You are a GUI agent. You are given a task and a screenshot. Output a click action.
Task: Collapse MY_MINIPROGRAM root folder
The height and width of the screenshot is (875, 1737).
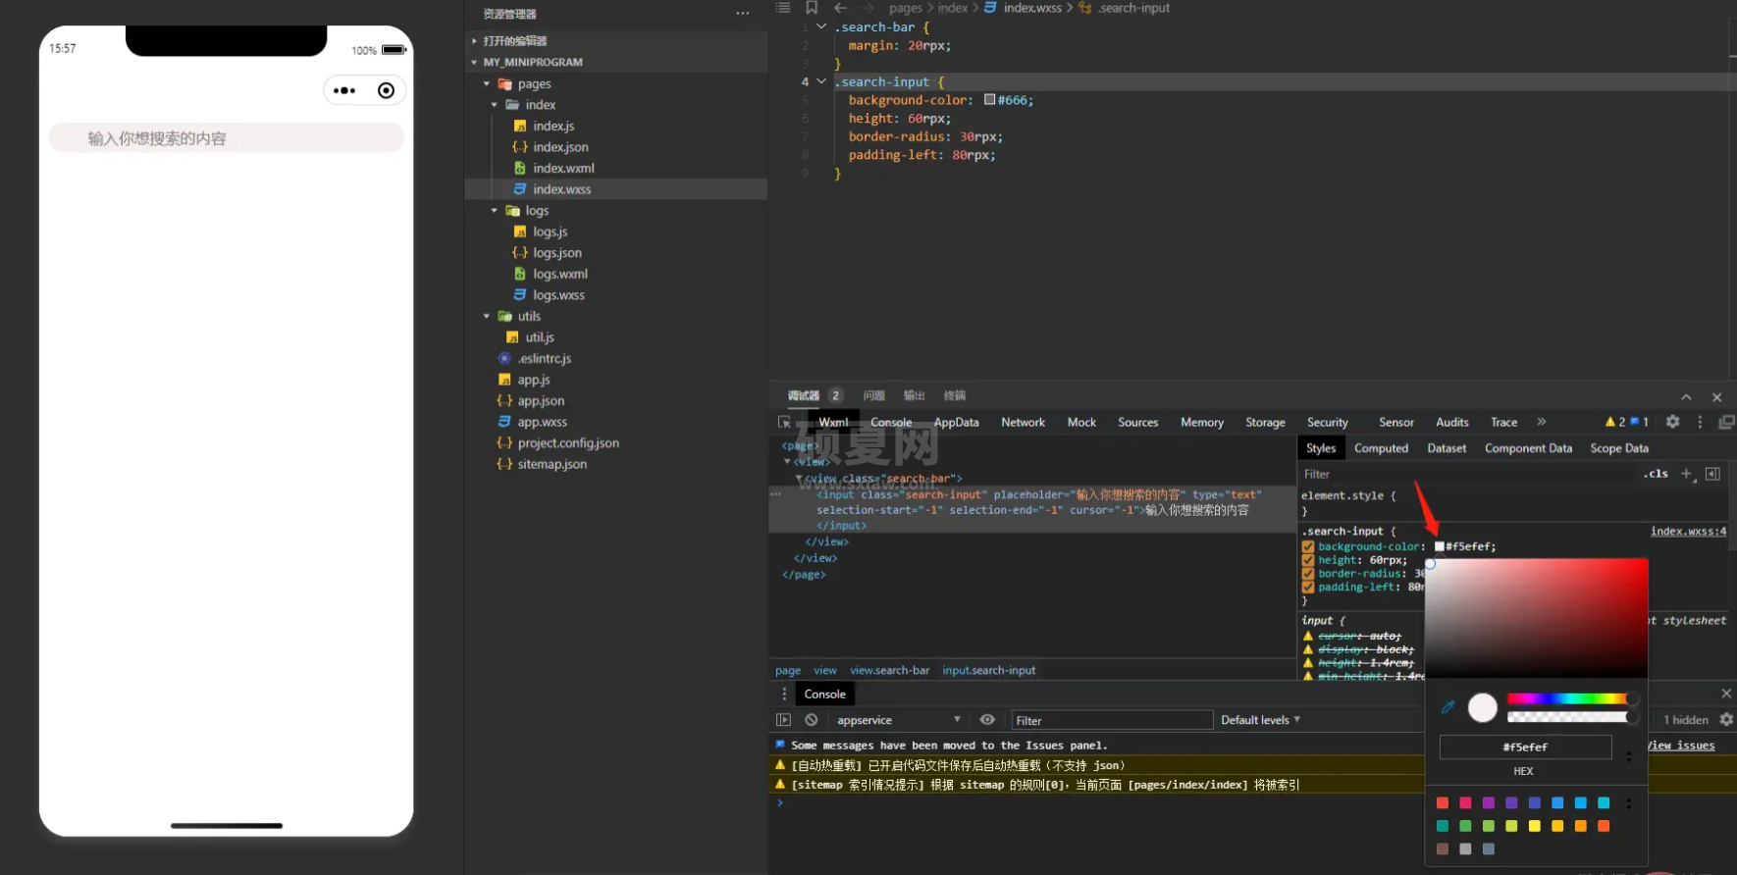[x=475, y=62]
